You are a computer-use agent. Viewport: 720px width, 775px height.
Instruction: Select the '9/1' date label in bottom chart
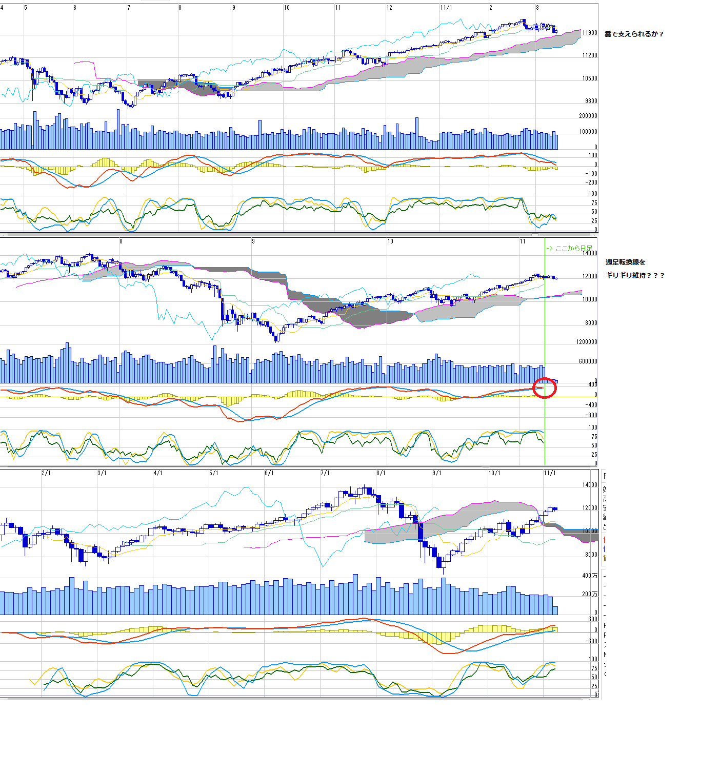click(437, 473)
